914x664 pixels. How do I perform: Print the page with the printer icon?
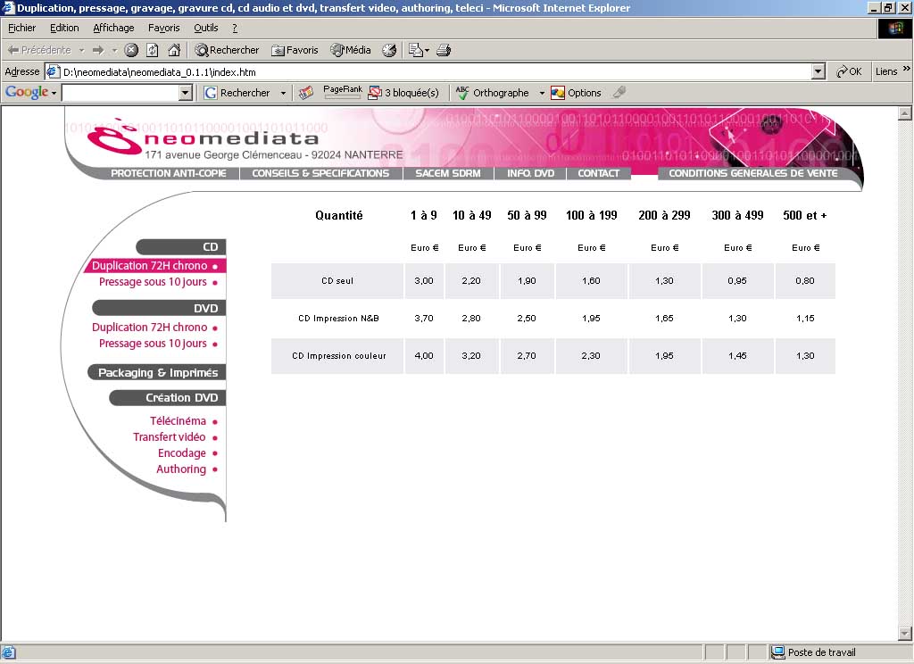444,50
